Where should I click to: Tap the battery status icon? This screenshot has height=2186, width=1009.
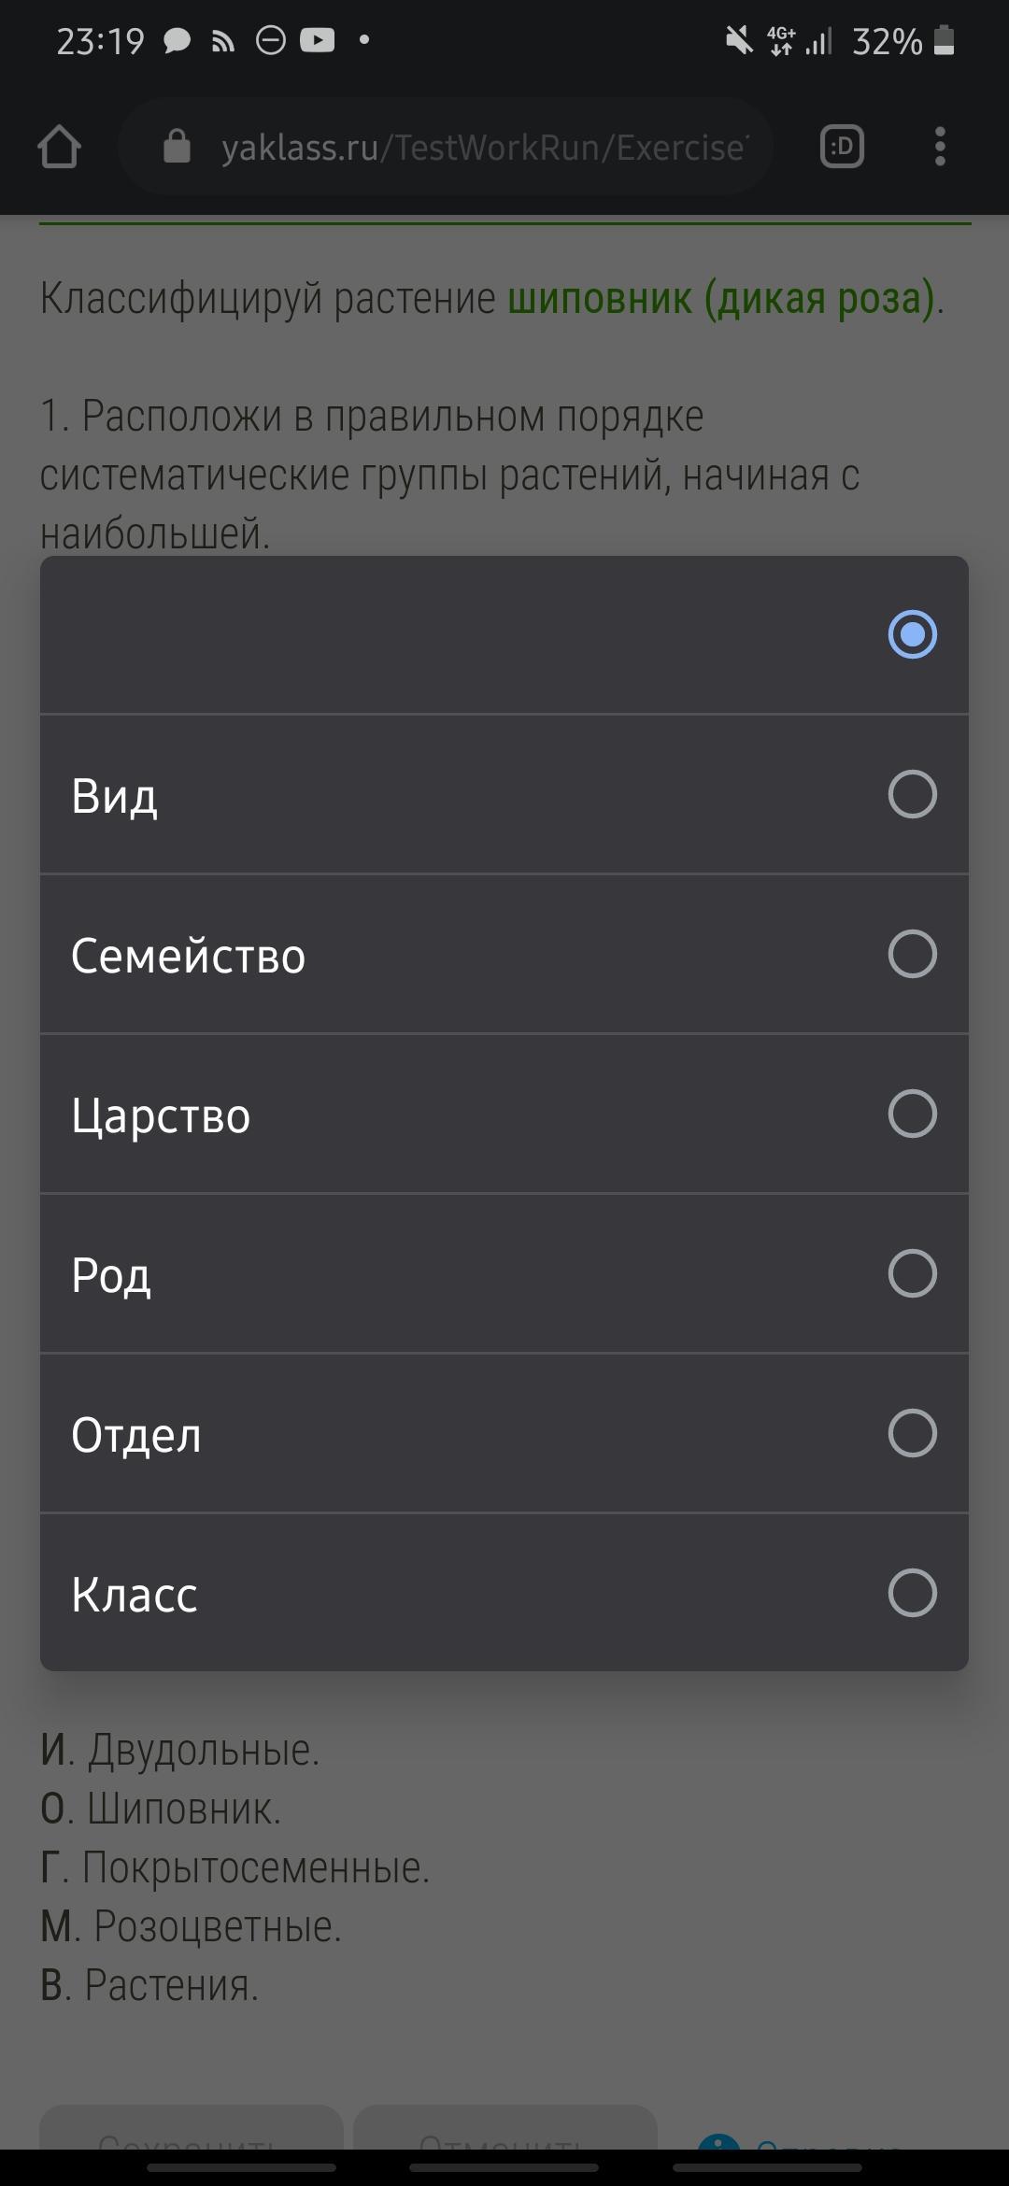click(945, 40)
